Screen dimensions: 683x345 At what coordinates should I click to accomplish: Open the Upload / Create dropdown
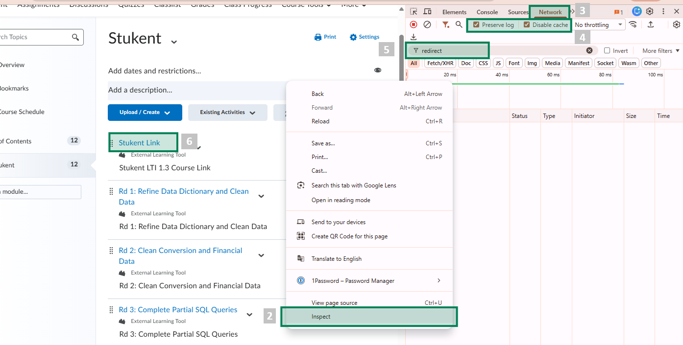point(145,113)
